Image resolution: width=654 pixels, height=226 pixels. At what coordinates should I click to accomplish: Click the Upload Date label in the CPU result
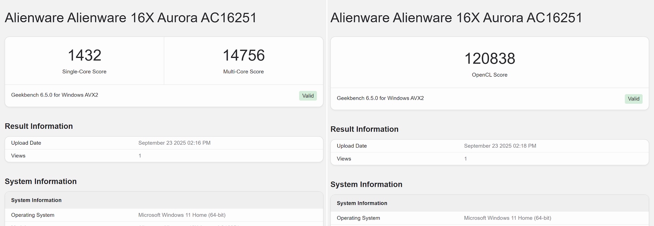pyautogui.click(x=26, y=143)
